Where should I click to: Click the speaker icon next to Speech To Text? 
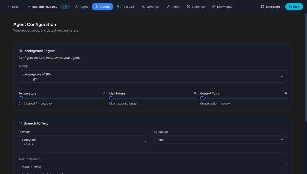(20, 123)
